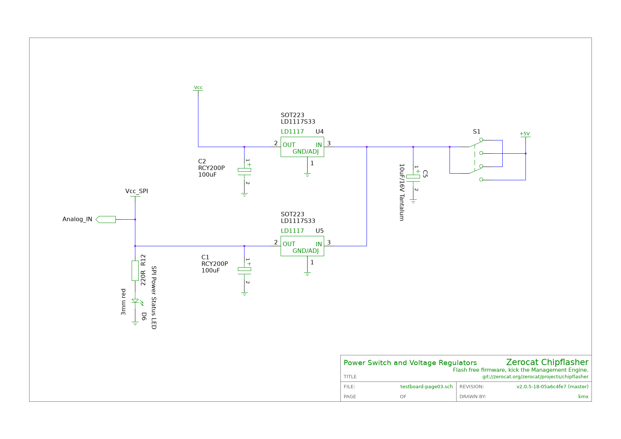Click the 'DRAWN BY:' field label
The height and width of the screenshot is (439, 621).
[473, 397]
